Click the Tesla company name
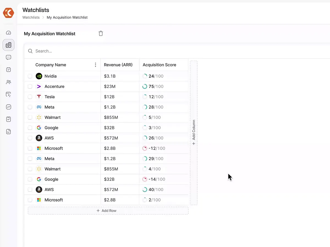This screenshot has height=247, width=330. click(50, 97)
